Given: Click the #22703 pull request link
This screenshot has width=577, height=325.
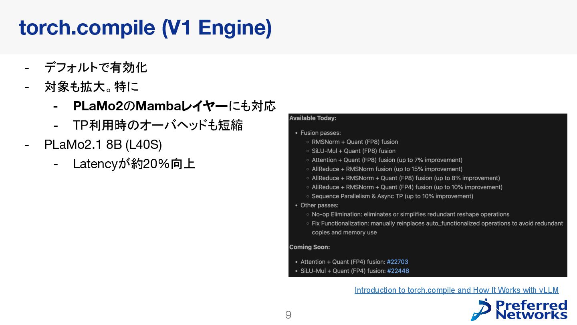Looking at the screenshot, I should click(397, 262).
